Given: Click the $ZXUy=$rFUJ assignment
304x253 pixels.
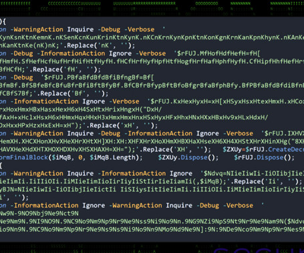Looking at the screenshot, I should click(245, 149).
